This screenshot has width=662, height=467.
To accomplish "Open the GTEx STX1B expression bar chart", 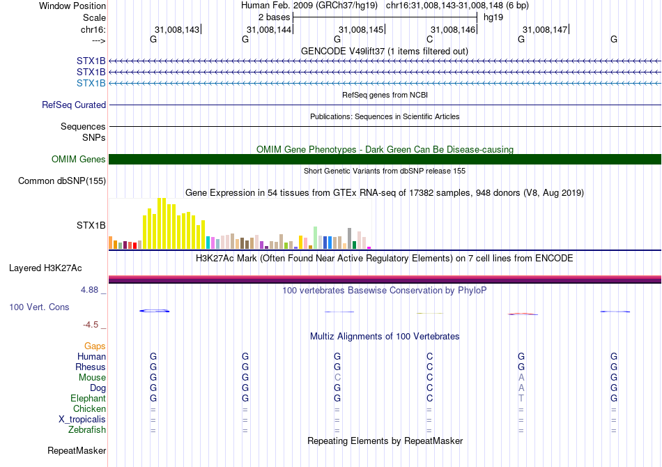I will click(240, 223).
